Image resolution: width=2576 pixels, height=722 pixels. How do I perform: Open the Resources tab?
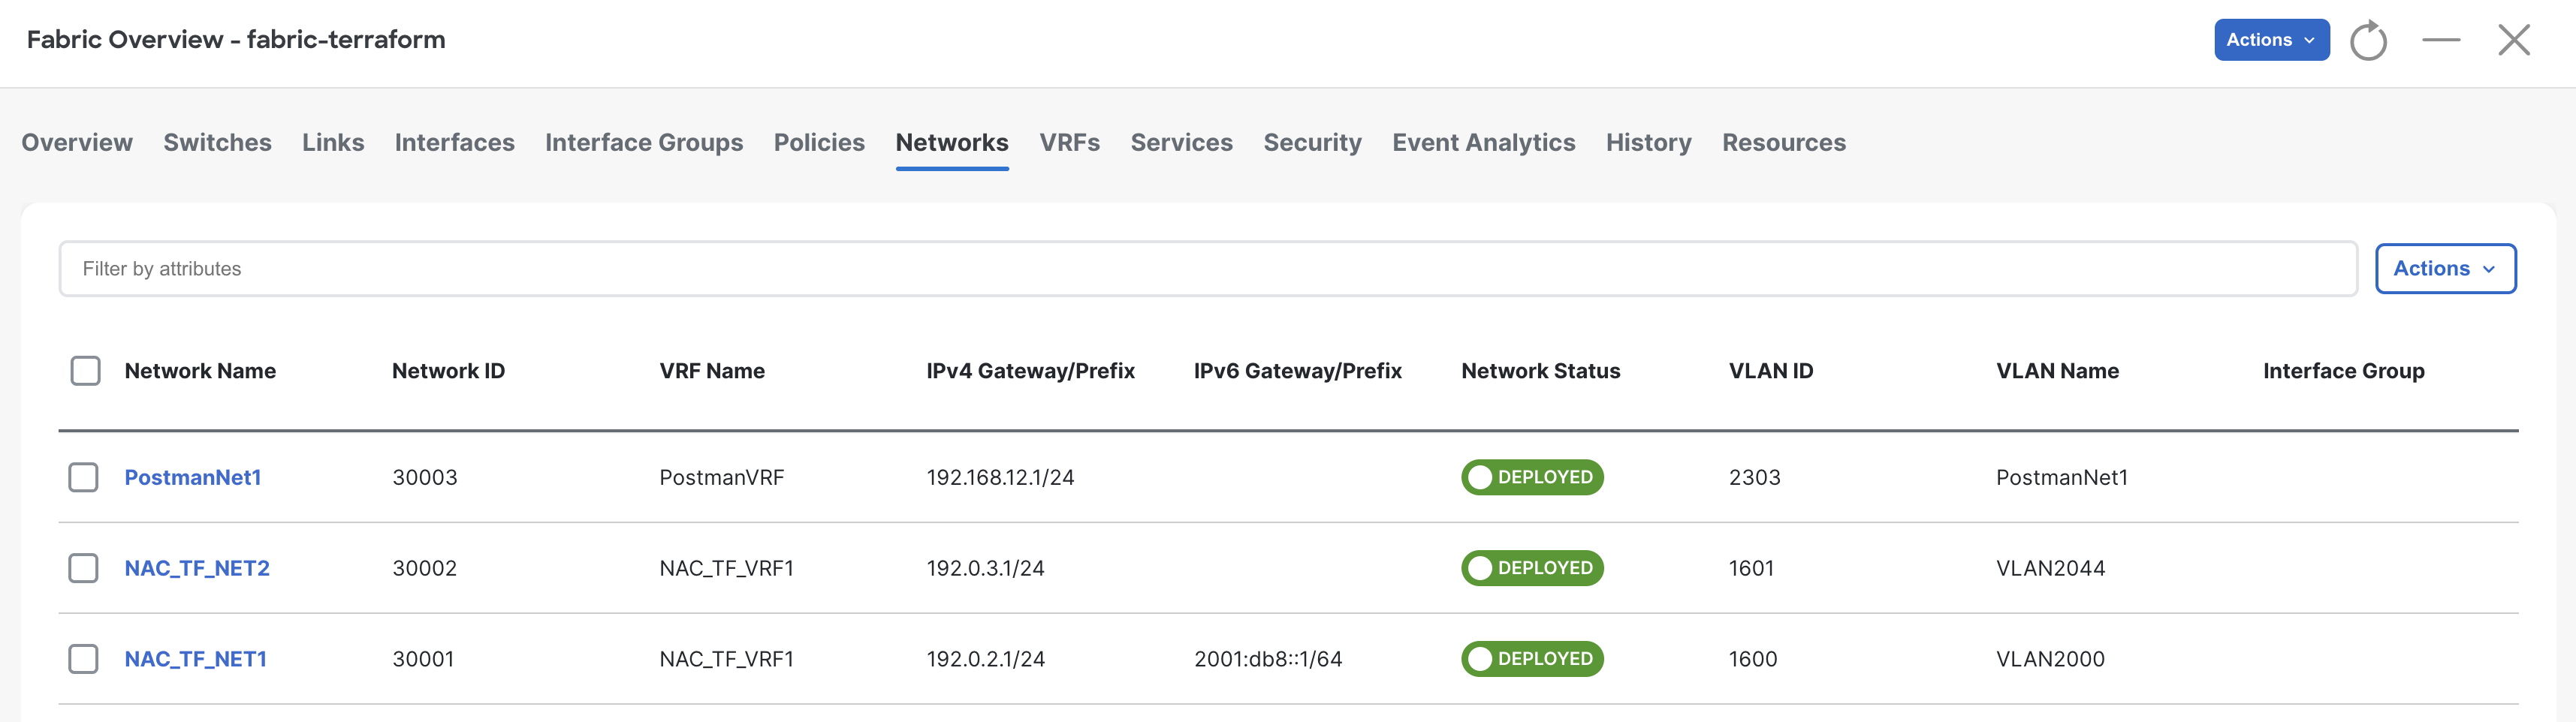point(1783,143)
